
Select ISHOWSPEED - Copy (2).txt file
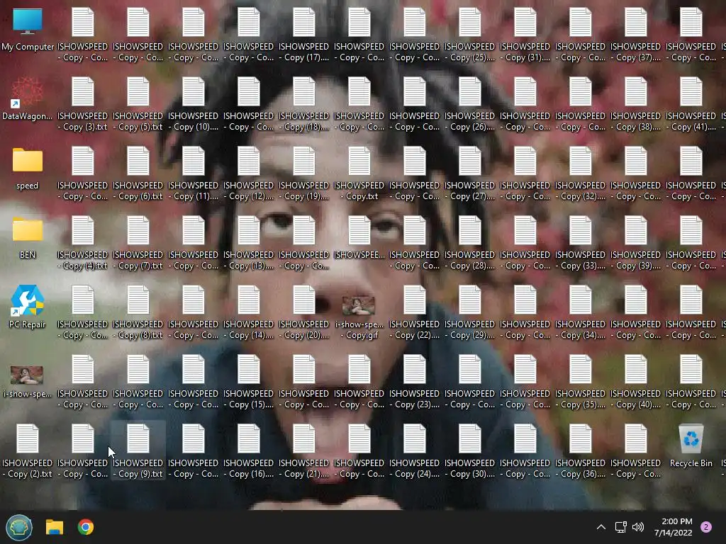click(28, 451)
